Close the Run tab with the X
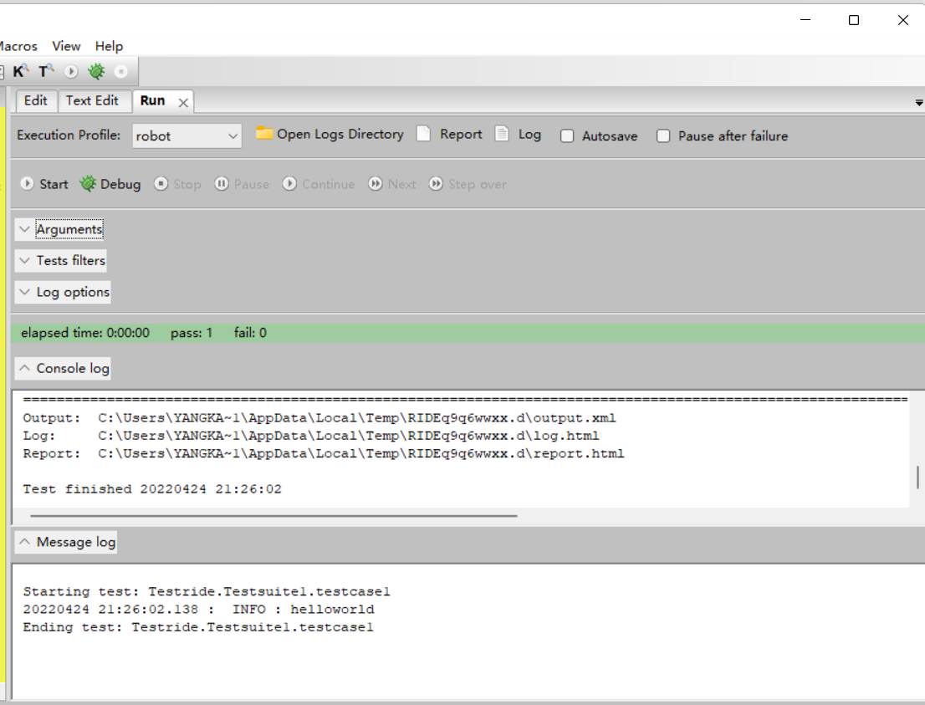The width and height of the screenshot is (925, 705). [x=183, y=103]
